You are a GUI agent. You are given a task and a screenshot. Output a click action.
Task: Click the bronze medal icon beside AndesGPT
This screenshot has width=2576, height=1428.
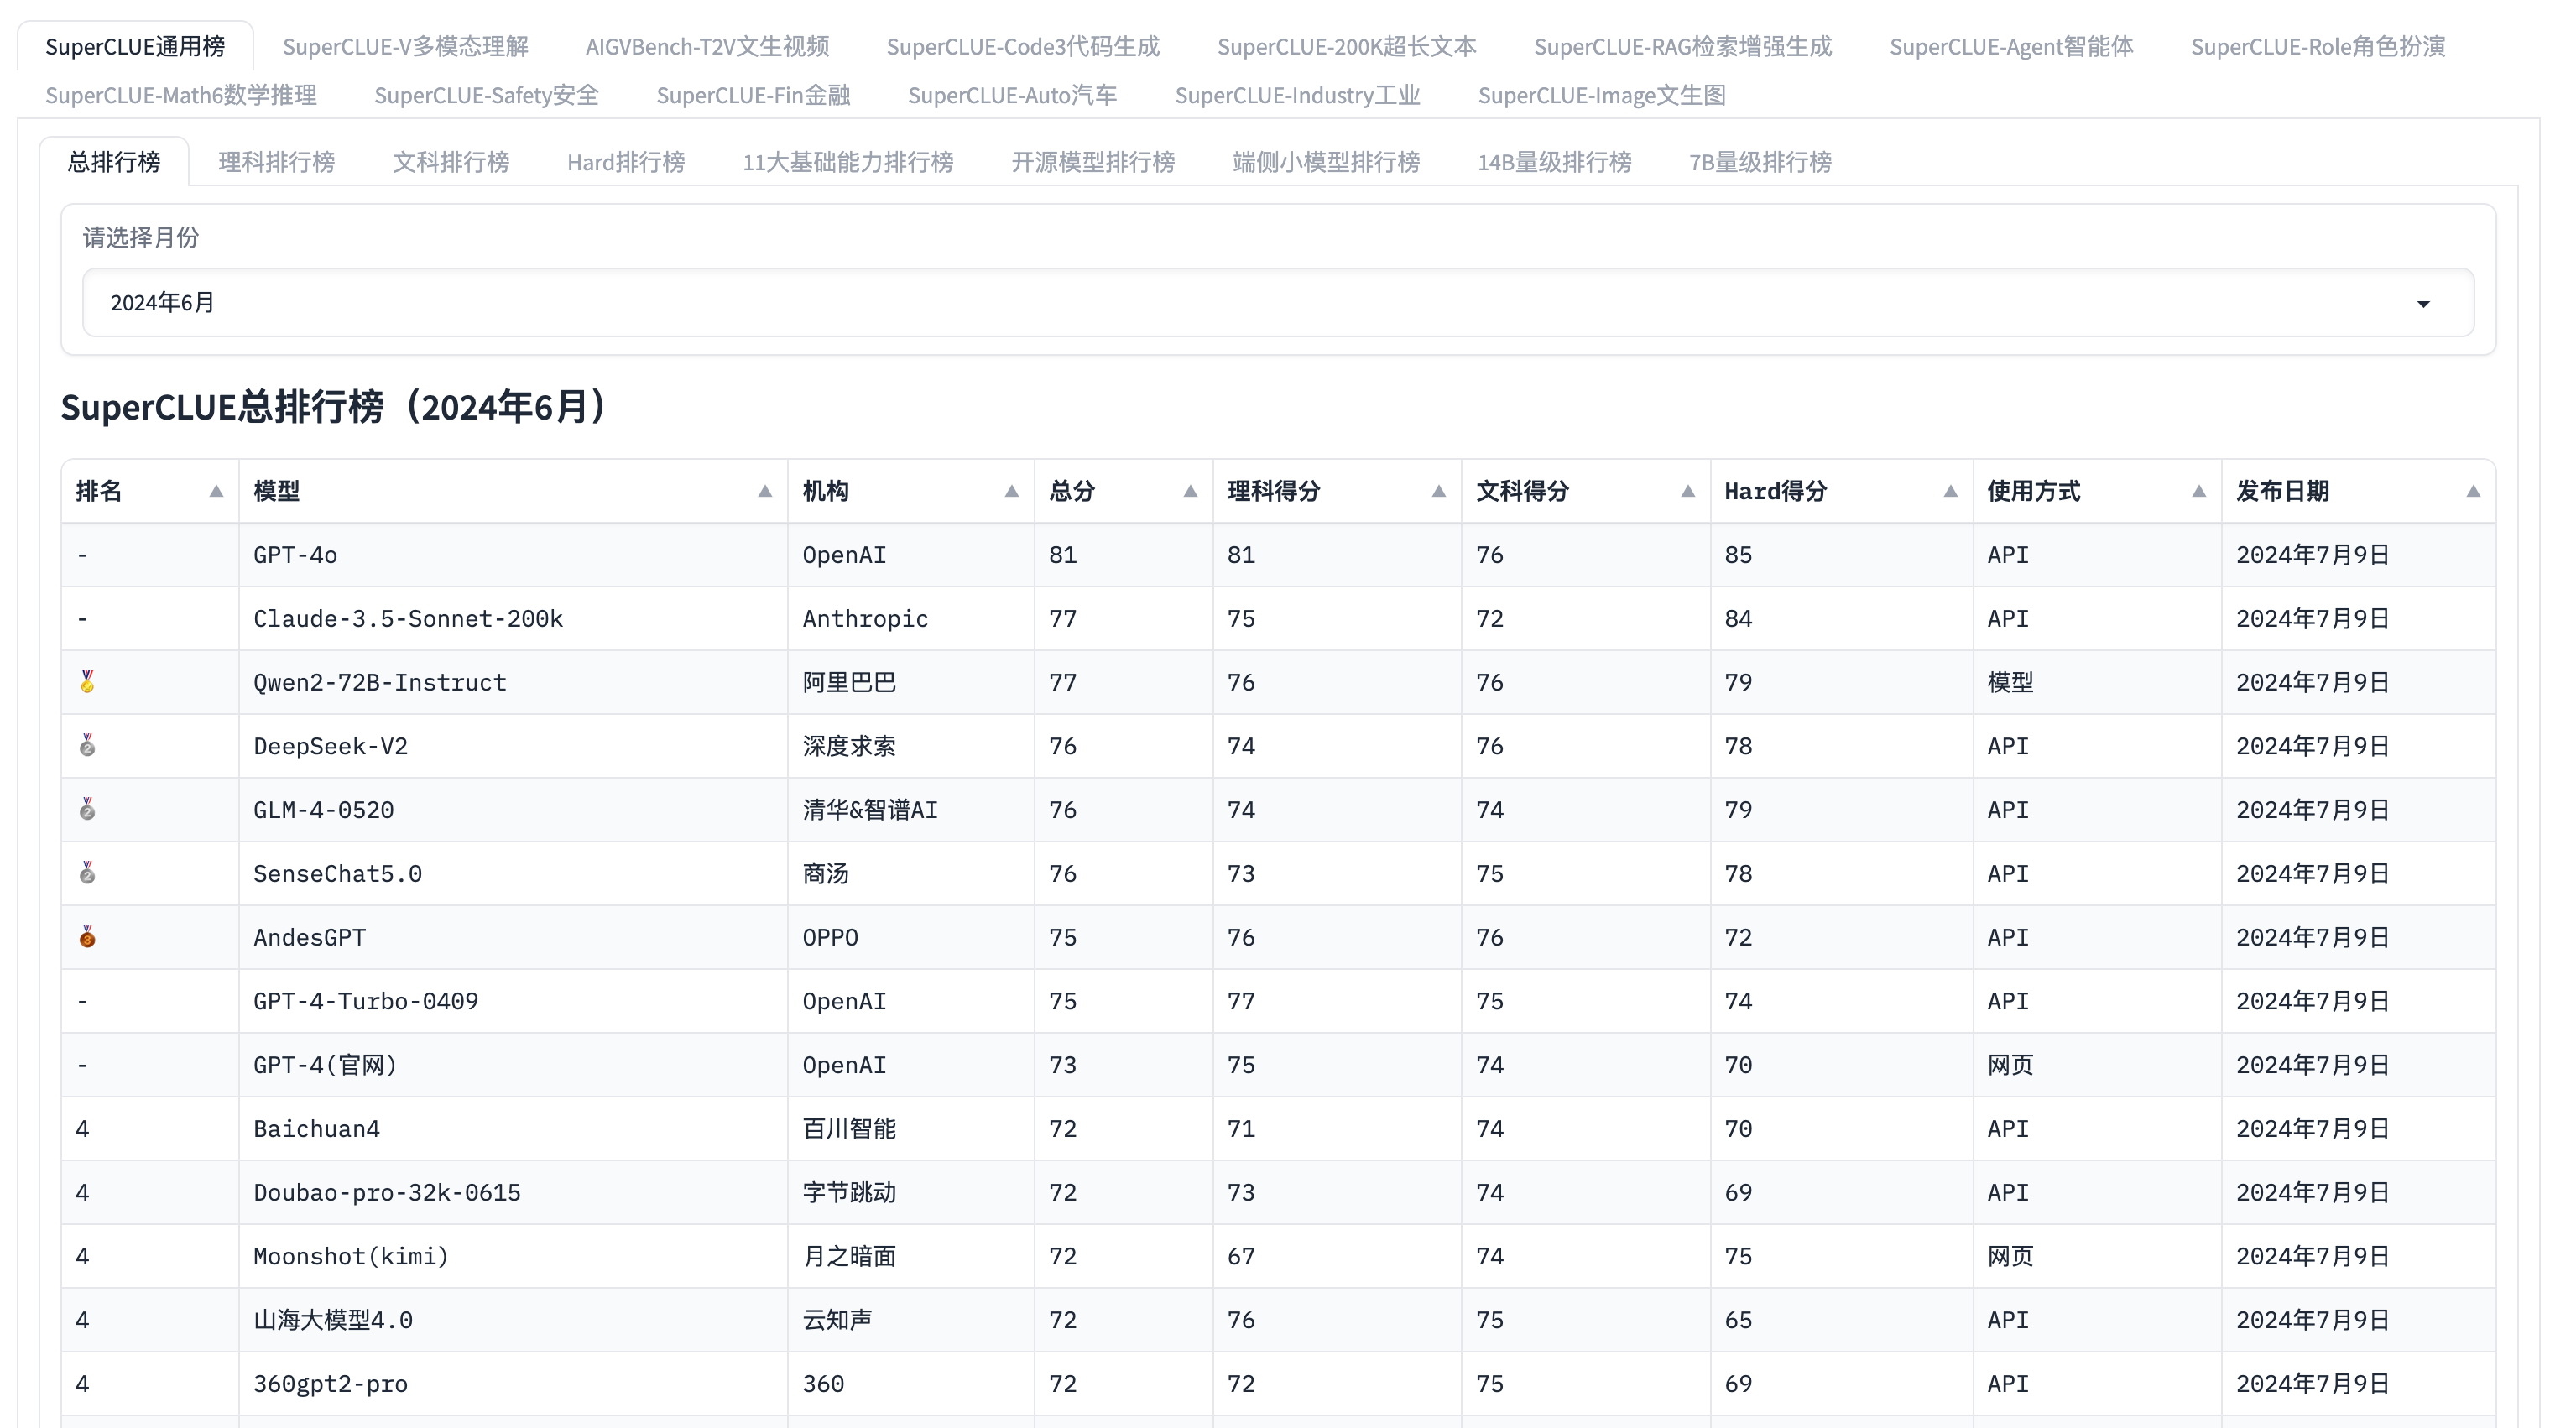click(x=88, y=937)
